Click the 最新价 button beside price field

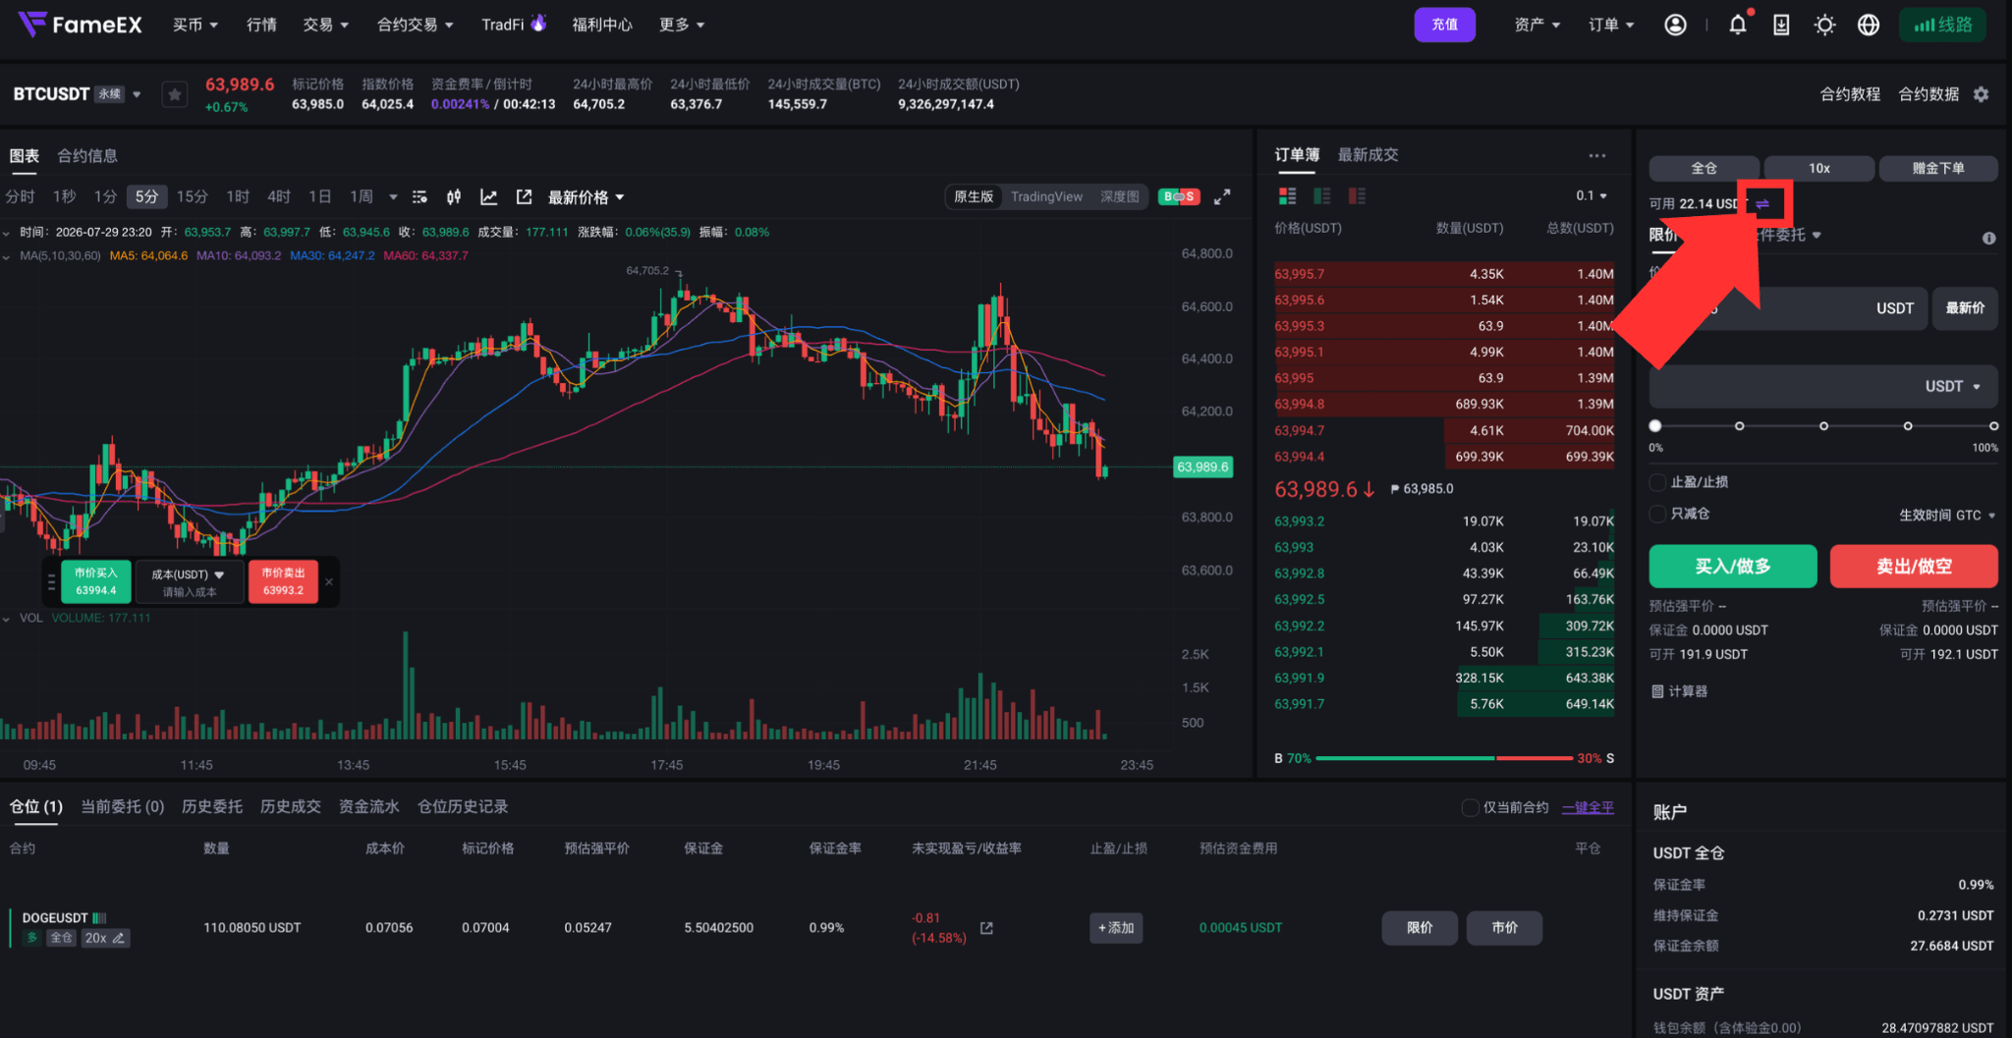(x=1965, y=308)
